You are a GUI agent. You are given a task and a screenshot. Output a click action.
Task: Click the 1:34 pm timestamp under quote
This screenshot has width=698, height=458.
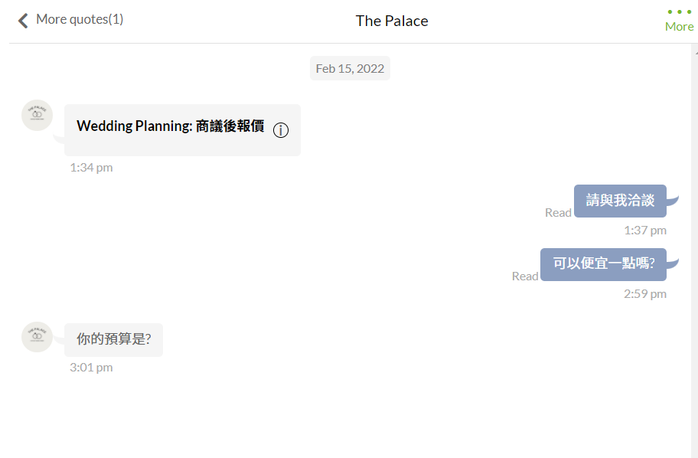pyautogui.click(x=91, y=168)
